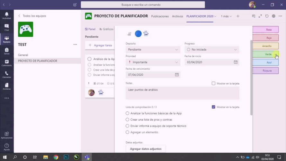Screen dimensions: 286x161
Task: Show hidden system tray icons
Action: 237,157
